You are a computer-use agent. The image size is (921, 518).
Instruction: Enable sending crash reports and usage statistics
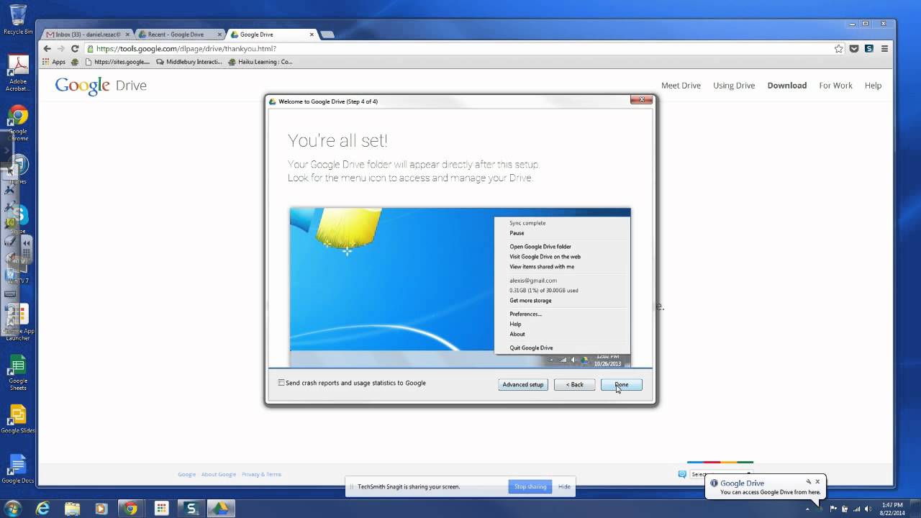tap(281, 383)
